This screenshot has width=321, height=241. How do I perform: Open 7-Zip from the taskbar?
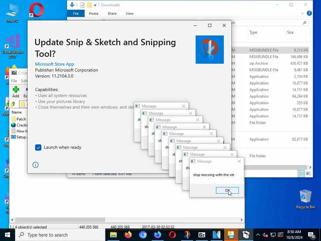tap(202, 235)
